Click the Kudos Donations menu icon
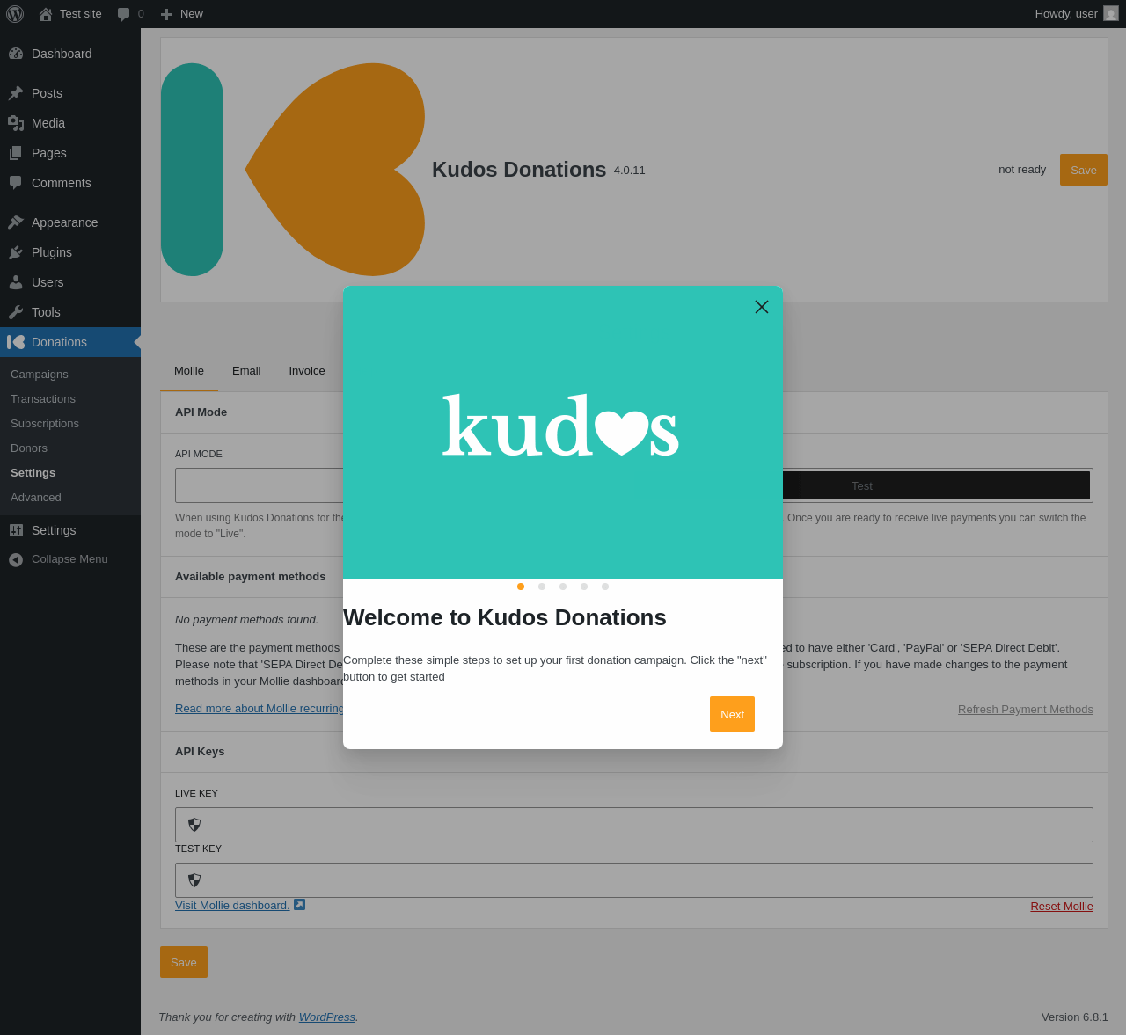Image resolution: width=1126 pixels, height=1035 pixels. (16, 342)
